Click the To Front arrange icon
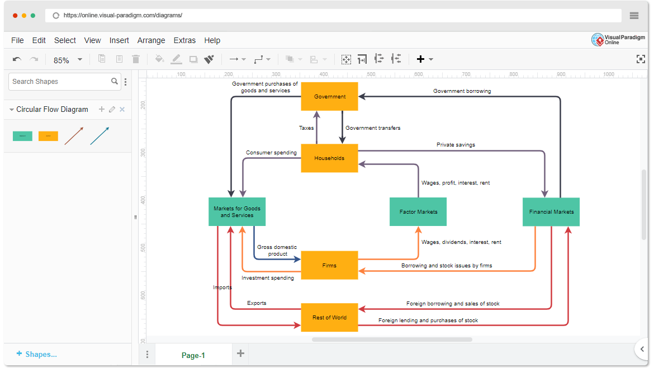654x372 pixels. (x=290, y=59)
